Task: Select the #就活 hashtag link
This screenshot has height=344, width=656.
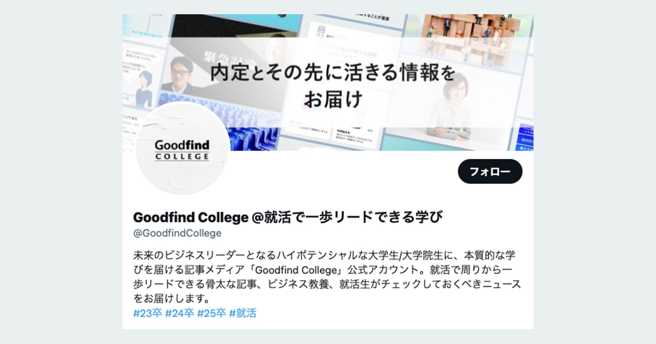Action: tap(243, 313)
